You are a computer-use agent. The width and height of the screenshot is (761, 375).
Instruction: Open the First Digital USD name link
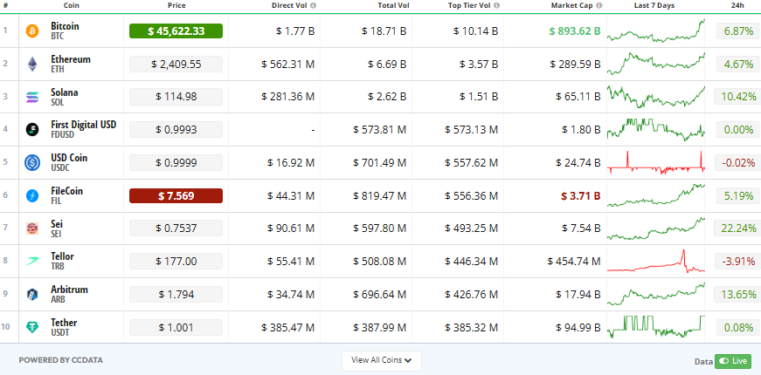(x=84, y=125)
